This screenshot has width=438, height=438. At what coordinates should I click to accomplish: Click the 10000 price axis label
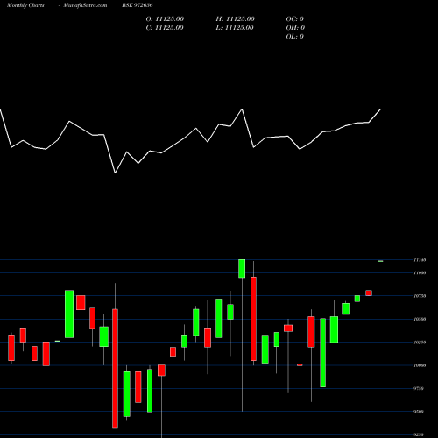point(420,365)
